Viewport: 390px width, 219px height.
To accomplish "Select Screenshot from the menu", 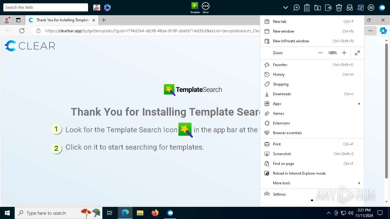I will pos(312,154).
